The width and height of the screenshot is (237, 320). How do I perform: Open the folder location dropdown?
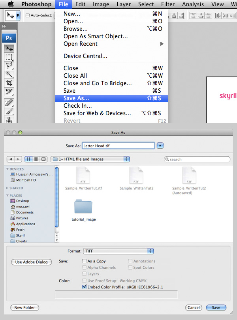[x=90, y=159]
